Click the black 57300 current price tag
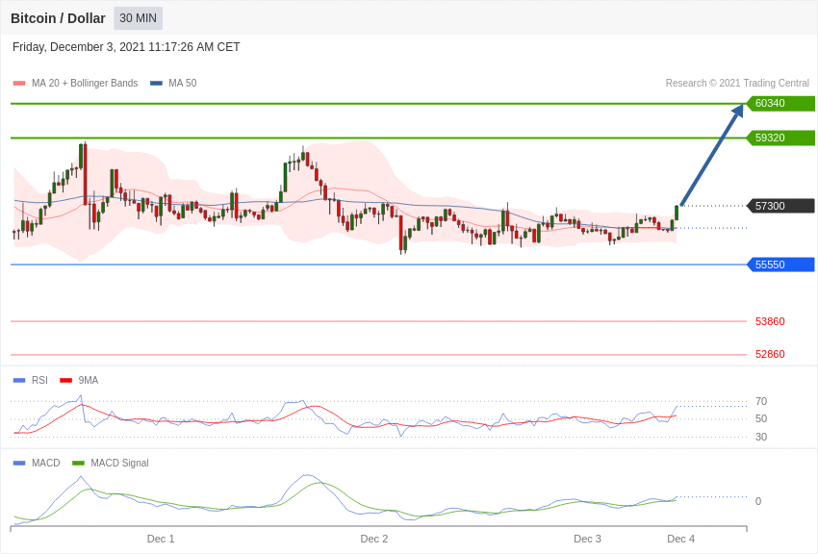This screenshot has width=818, height=554. point(780,206)
